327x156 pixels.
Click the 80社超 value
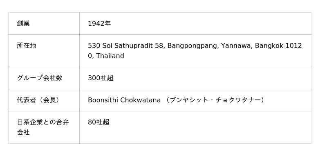99,122
